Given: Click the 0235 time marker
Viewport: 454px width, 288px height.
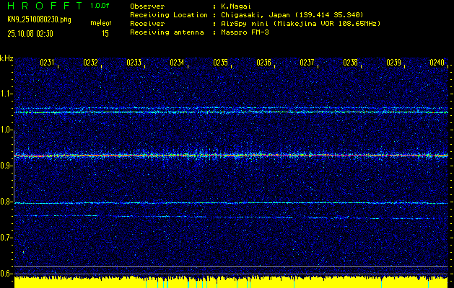Looking at the screenshot, I should click(x=220, y=63).
